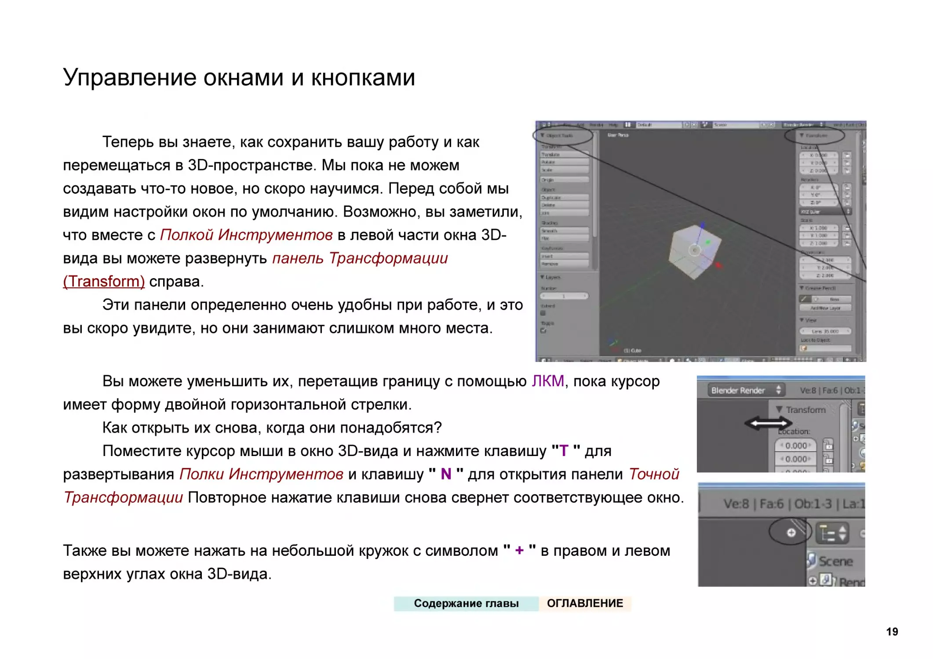Toggle the lock beside Location Z
Image resolution: width=933 pixels, height=659 pixels.
[x=847, y=170]
